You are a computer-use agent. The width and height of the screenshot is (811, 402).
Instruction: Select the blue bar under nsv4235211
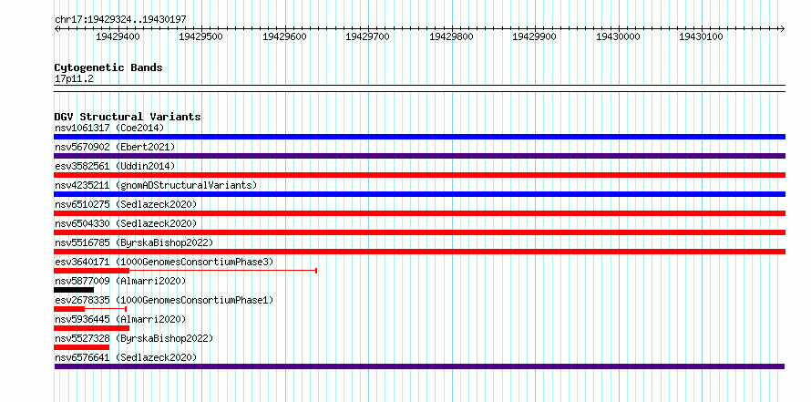point(419,194)
